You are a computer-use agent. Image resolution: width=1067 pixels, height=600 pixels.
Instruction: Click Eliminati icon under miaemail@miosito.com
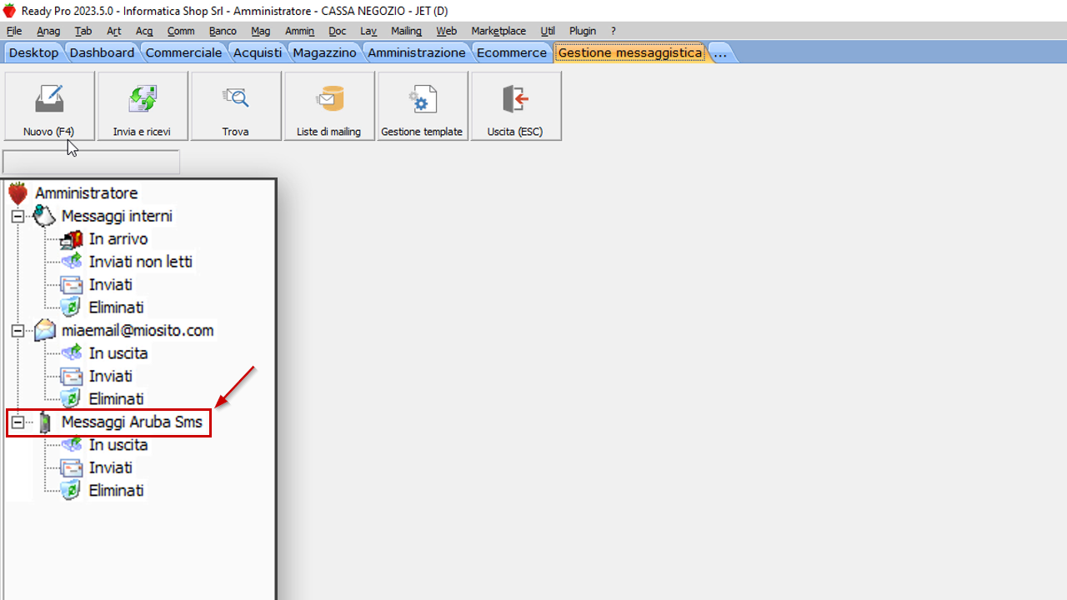coord(72,399)
